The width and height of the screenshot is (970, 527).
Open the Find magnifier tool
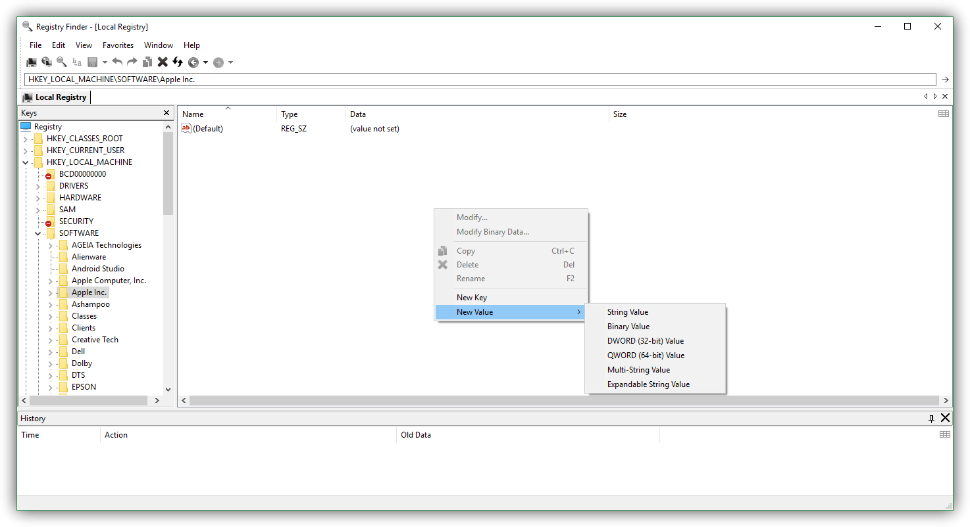tap(61, 62)
